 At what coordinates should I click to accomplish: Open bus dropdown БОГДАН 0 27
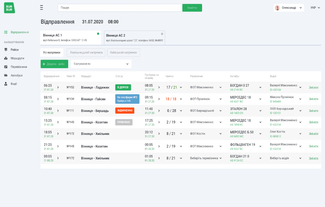260,88
